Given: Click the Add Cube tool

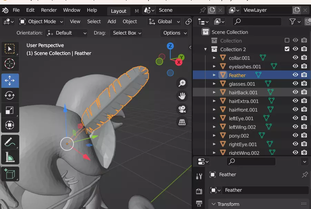Looking at the screenshot, I should [10, 174].
